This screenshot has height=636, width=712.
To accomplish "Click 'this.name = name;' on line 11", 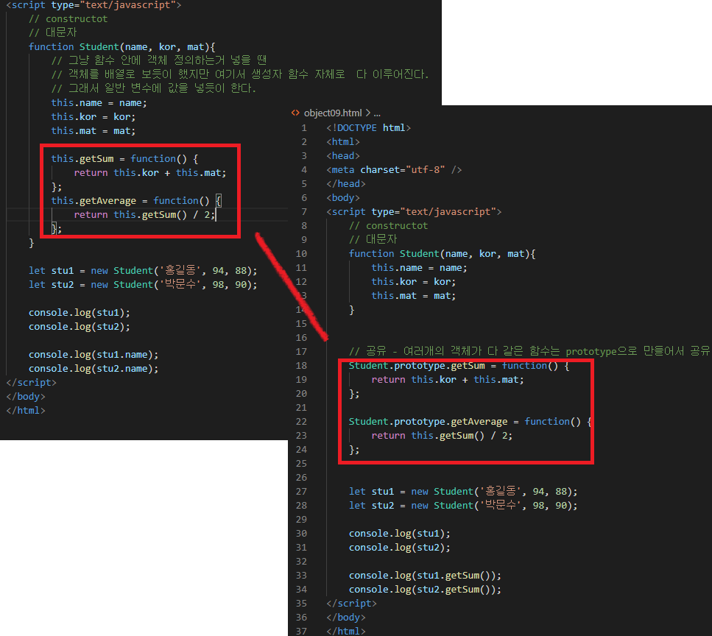I will [x=419, y=268].
